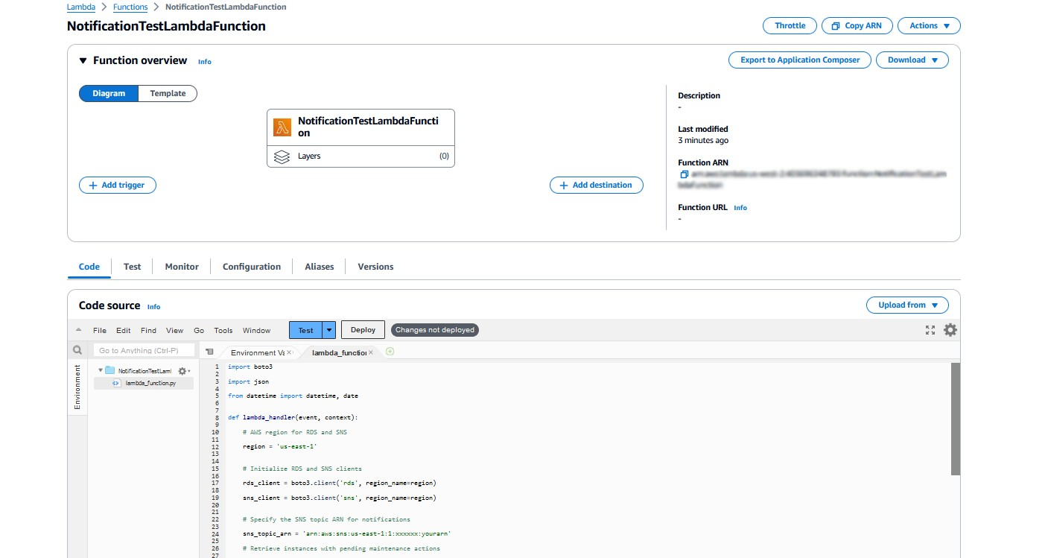Image resolution: width=1048 pixels, height=558 pixels.
Task: Click the Copy ARN button
Action: click(x=857, y=25)
